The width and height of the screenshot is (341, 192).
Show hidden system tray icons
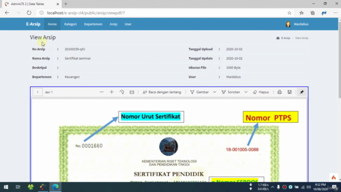[x=272, y=187]
